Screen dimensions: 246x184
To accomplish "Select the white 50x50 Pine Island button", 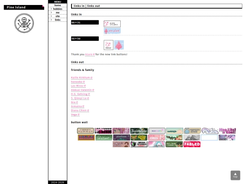I will (x=108, y=45).
